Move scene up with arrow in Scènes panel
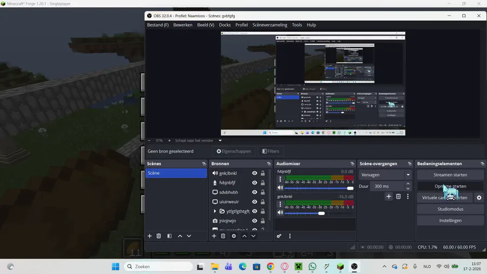 point(180,236)
